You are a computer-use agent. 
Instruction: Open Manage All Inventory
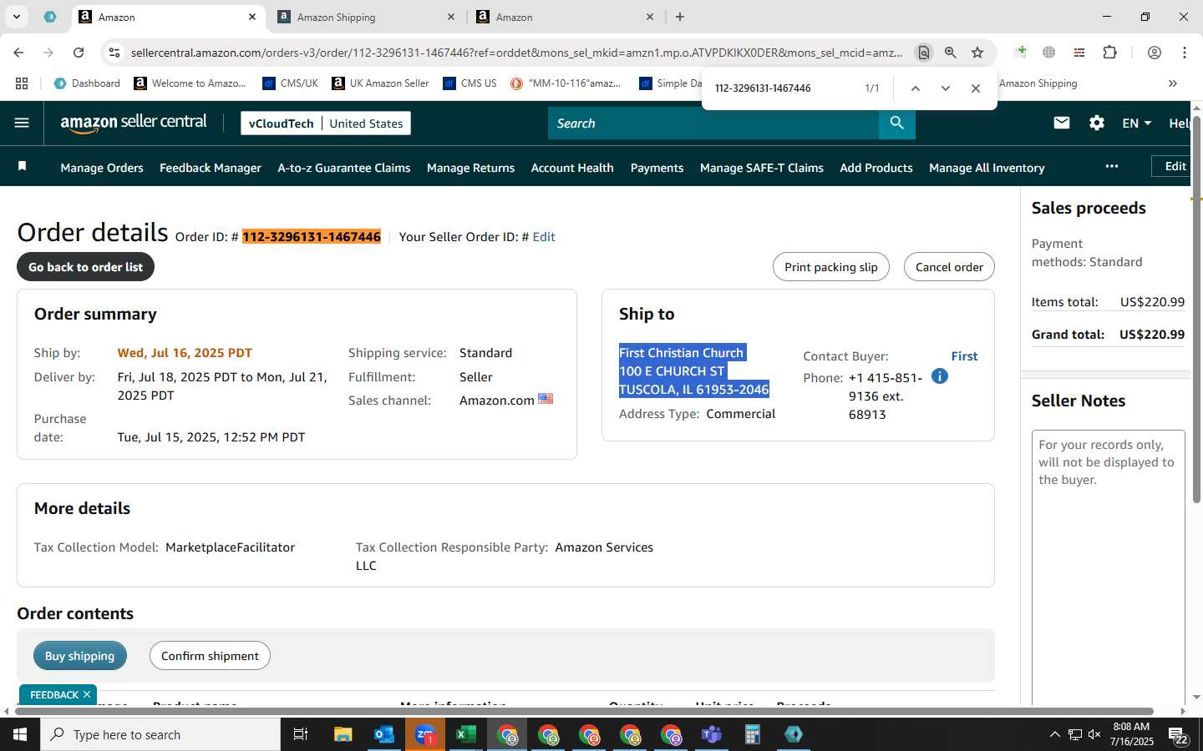coord(987,168)
